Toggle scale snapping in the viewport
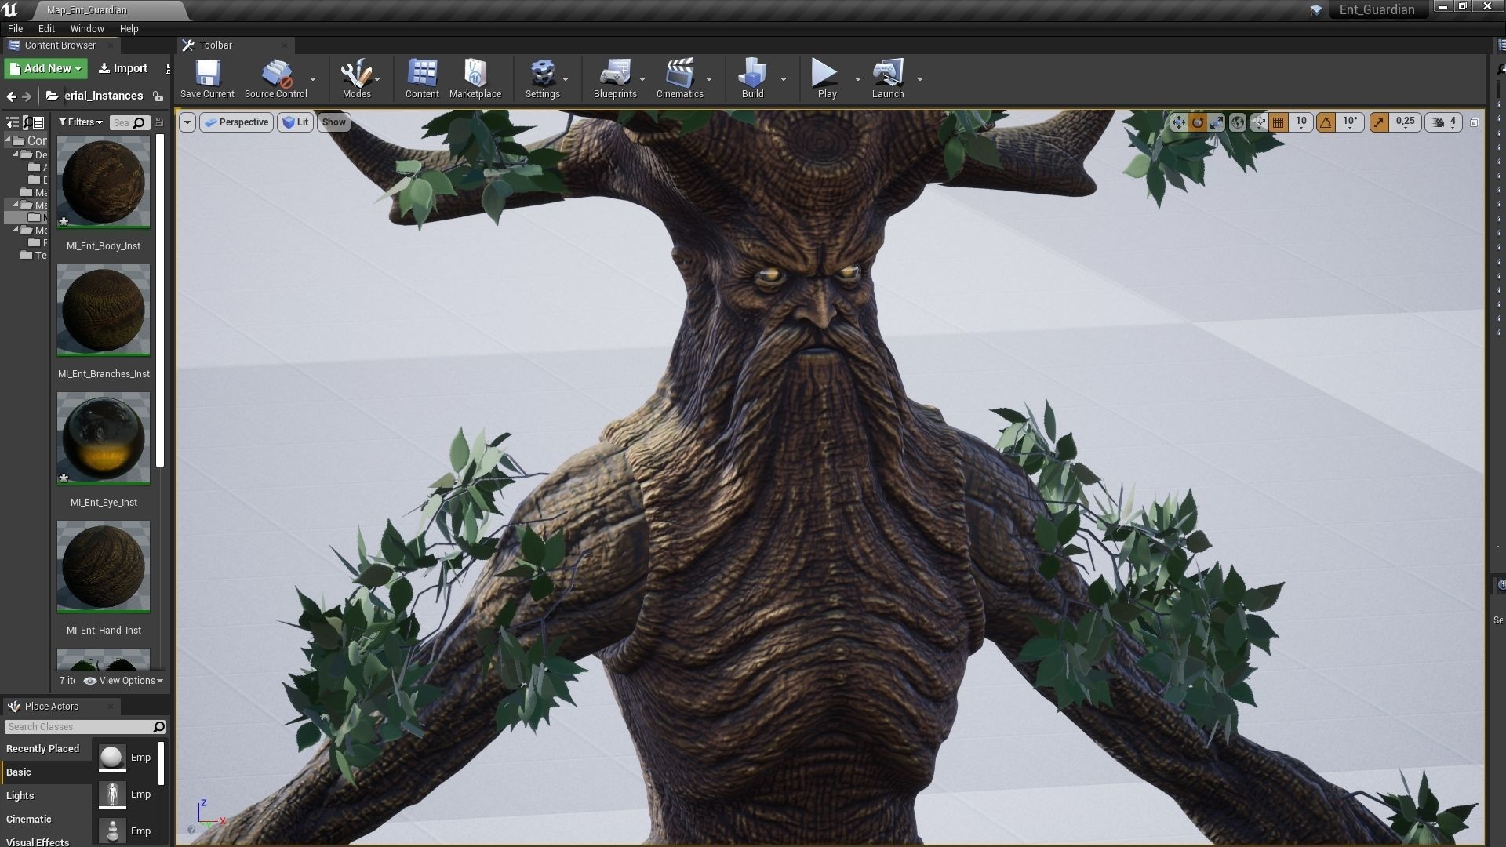The image size is (1506, 847). click(x=1379, y=122)
